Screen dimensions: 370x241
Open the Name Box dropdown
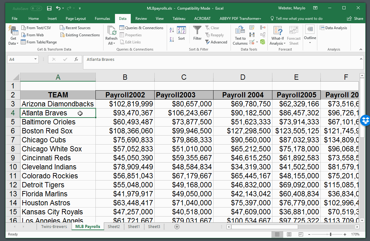click(35, 59)
